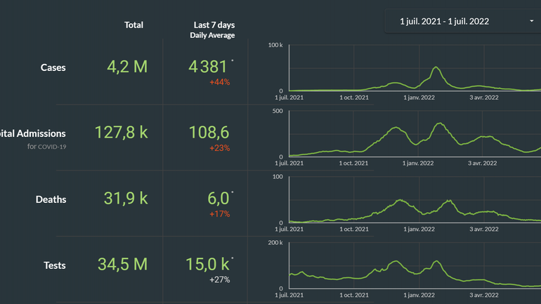541x304 pixels.
Task: Click the 'for COVID-19' subtitle
Action: (47, 147)
